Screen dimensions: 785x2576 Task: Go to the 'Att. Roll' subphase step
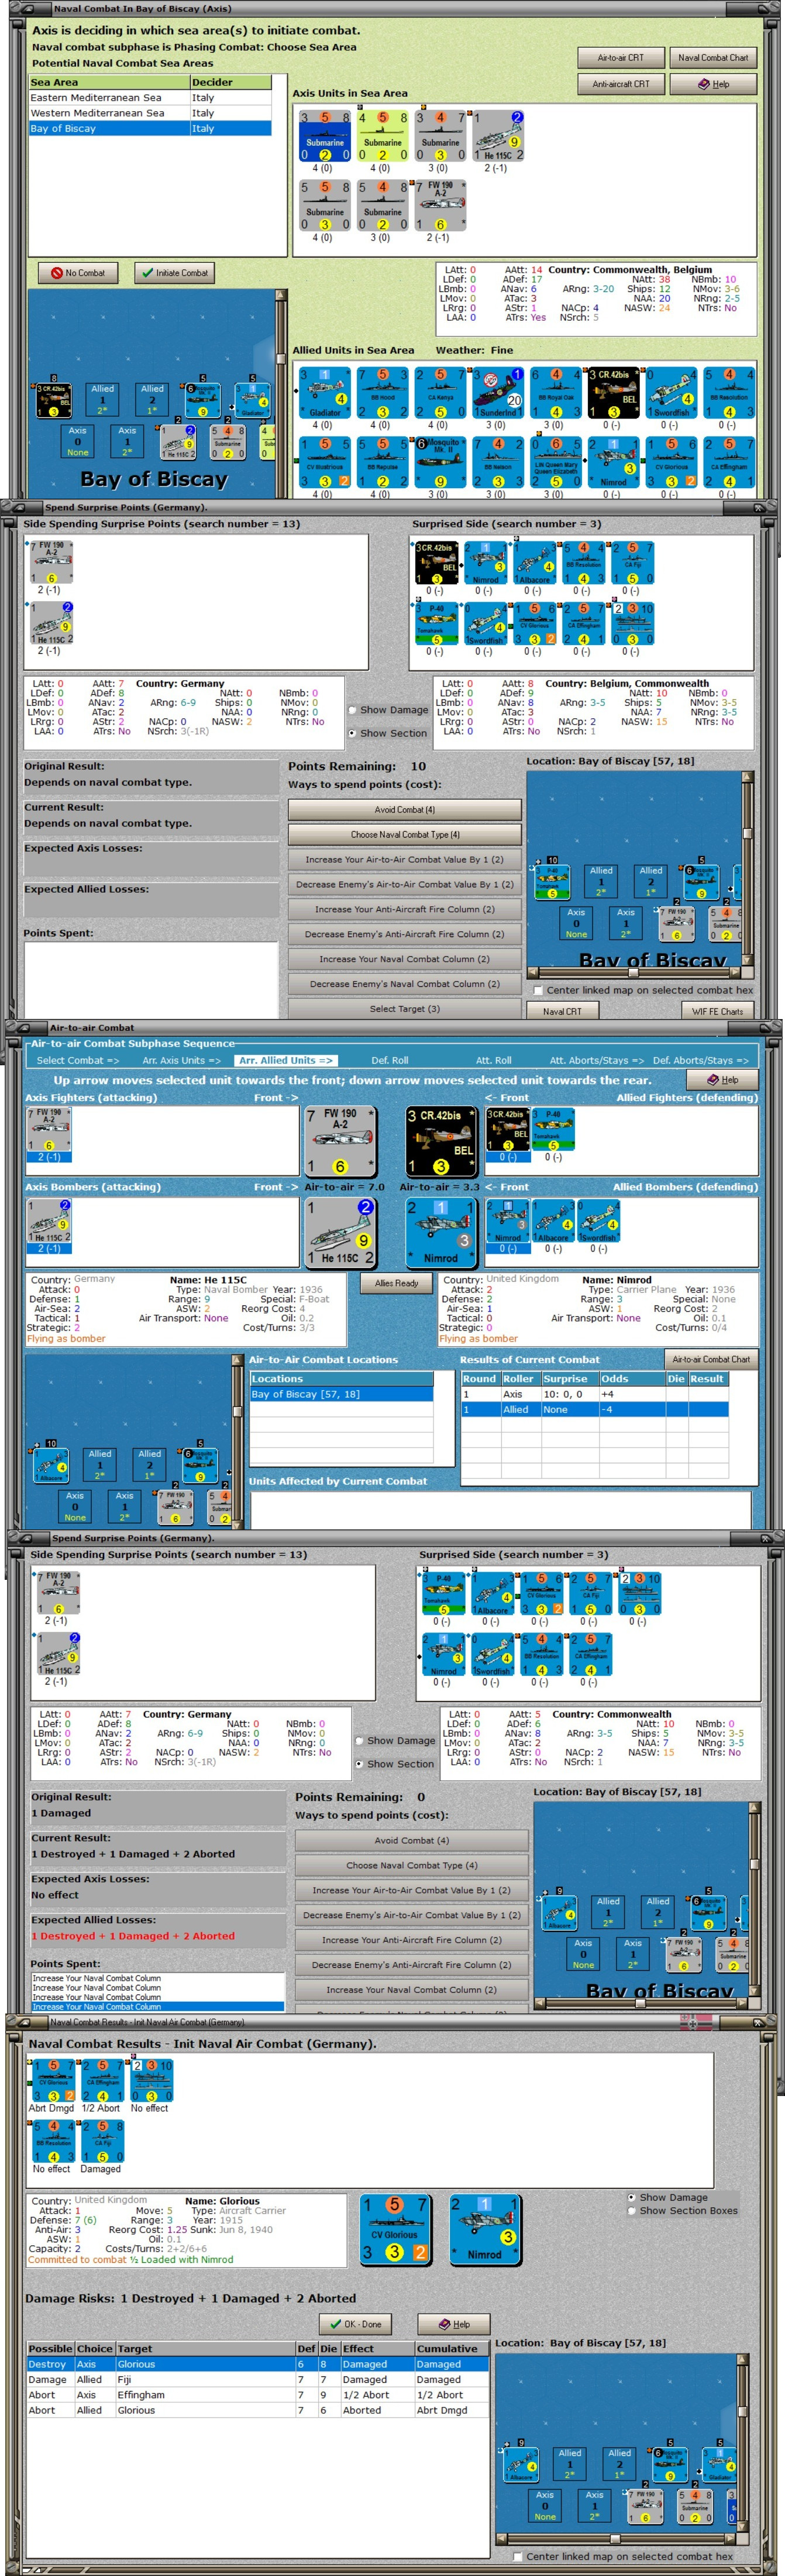[493, 1060]
